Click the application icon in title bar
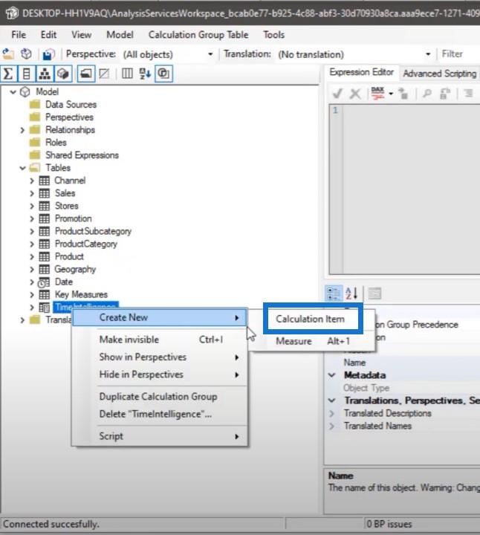The image size is (480, 535). click(x=12, y=13)
